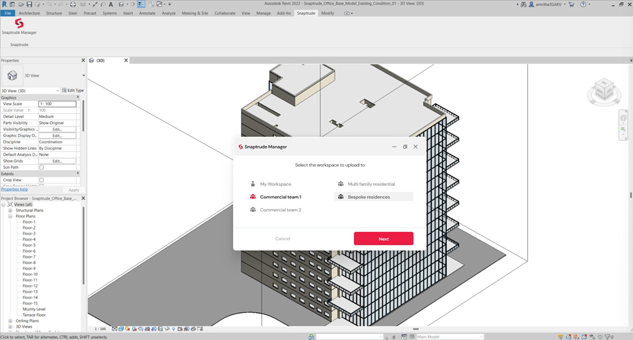Click the View Scale input field

click(x=57, y=104)
